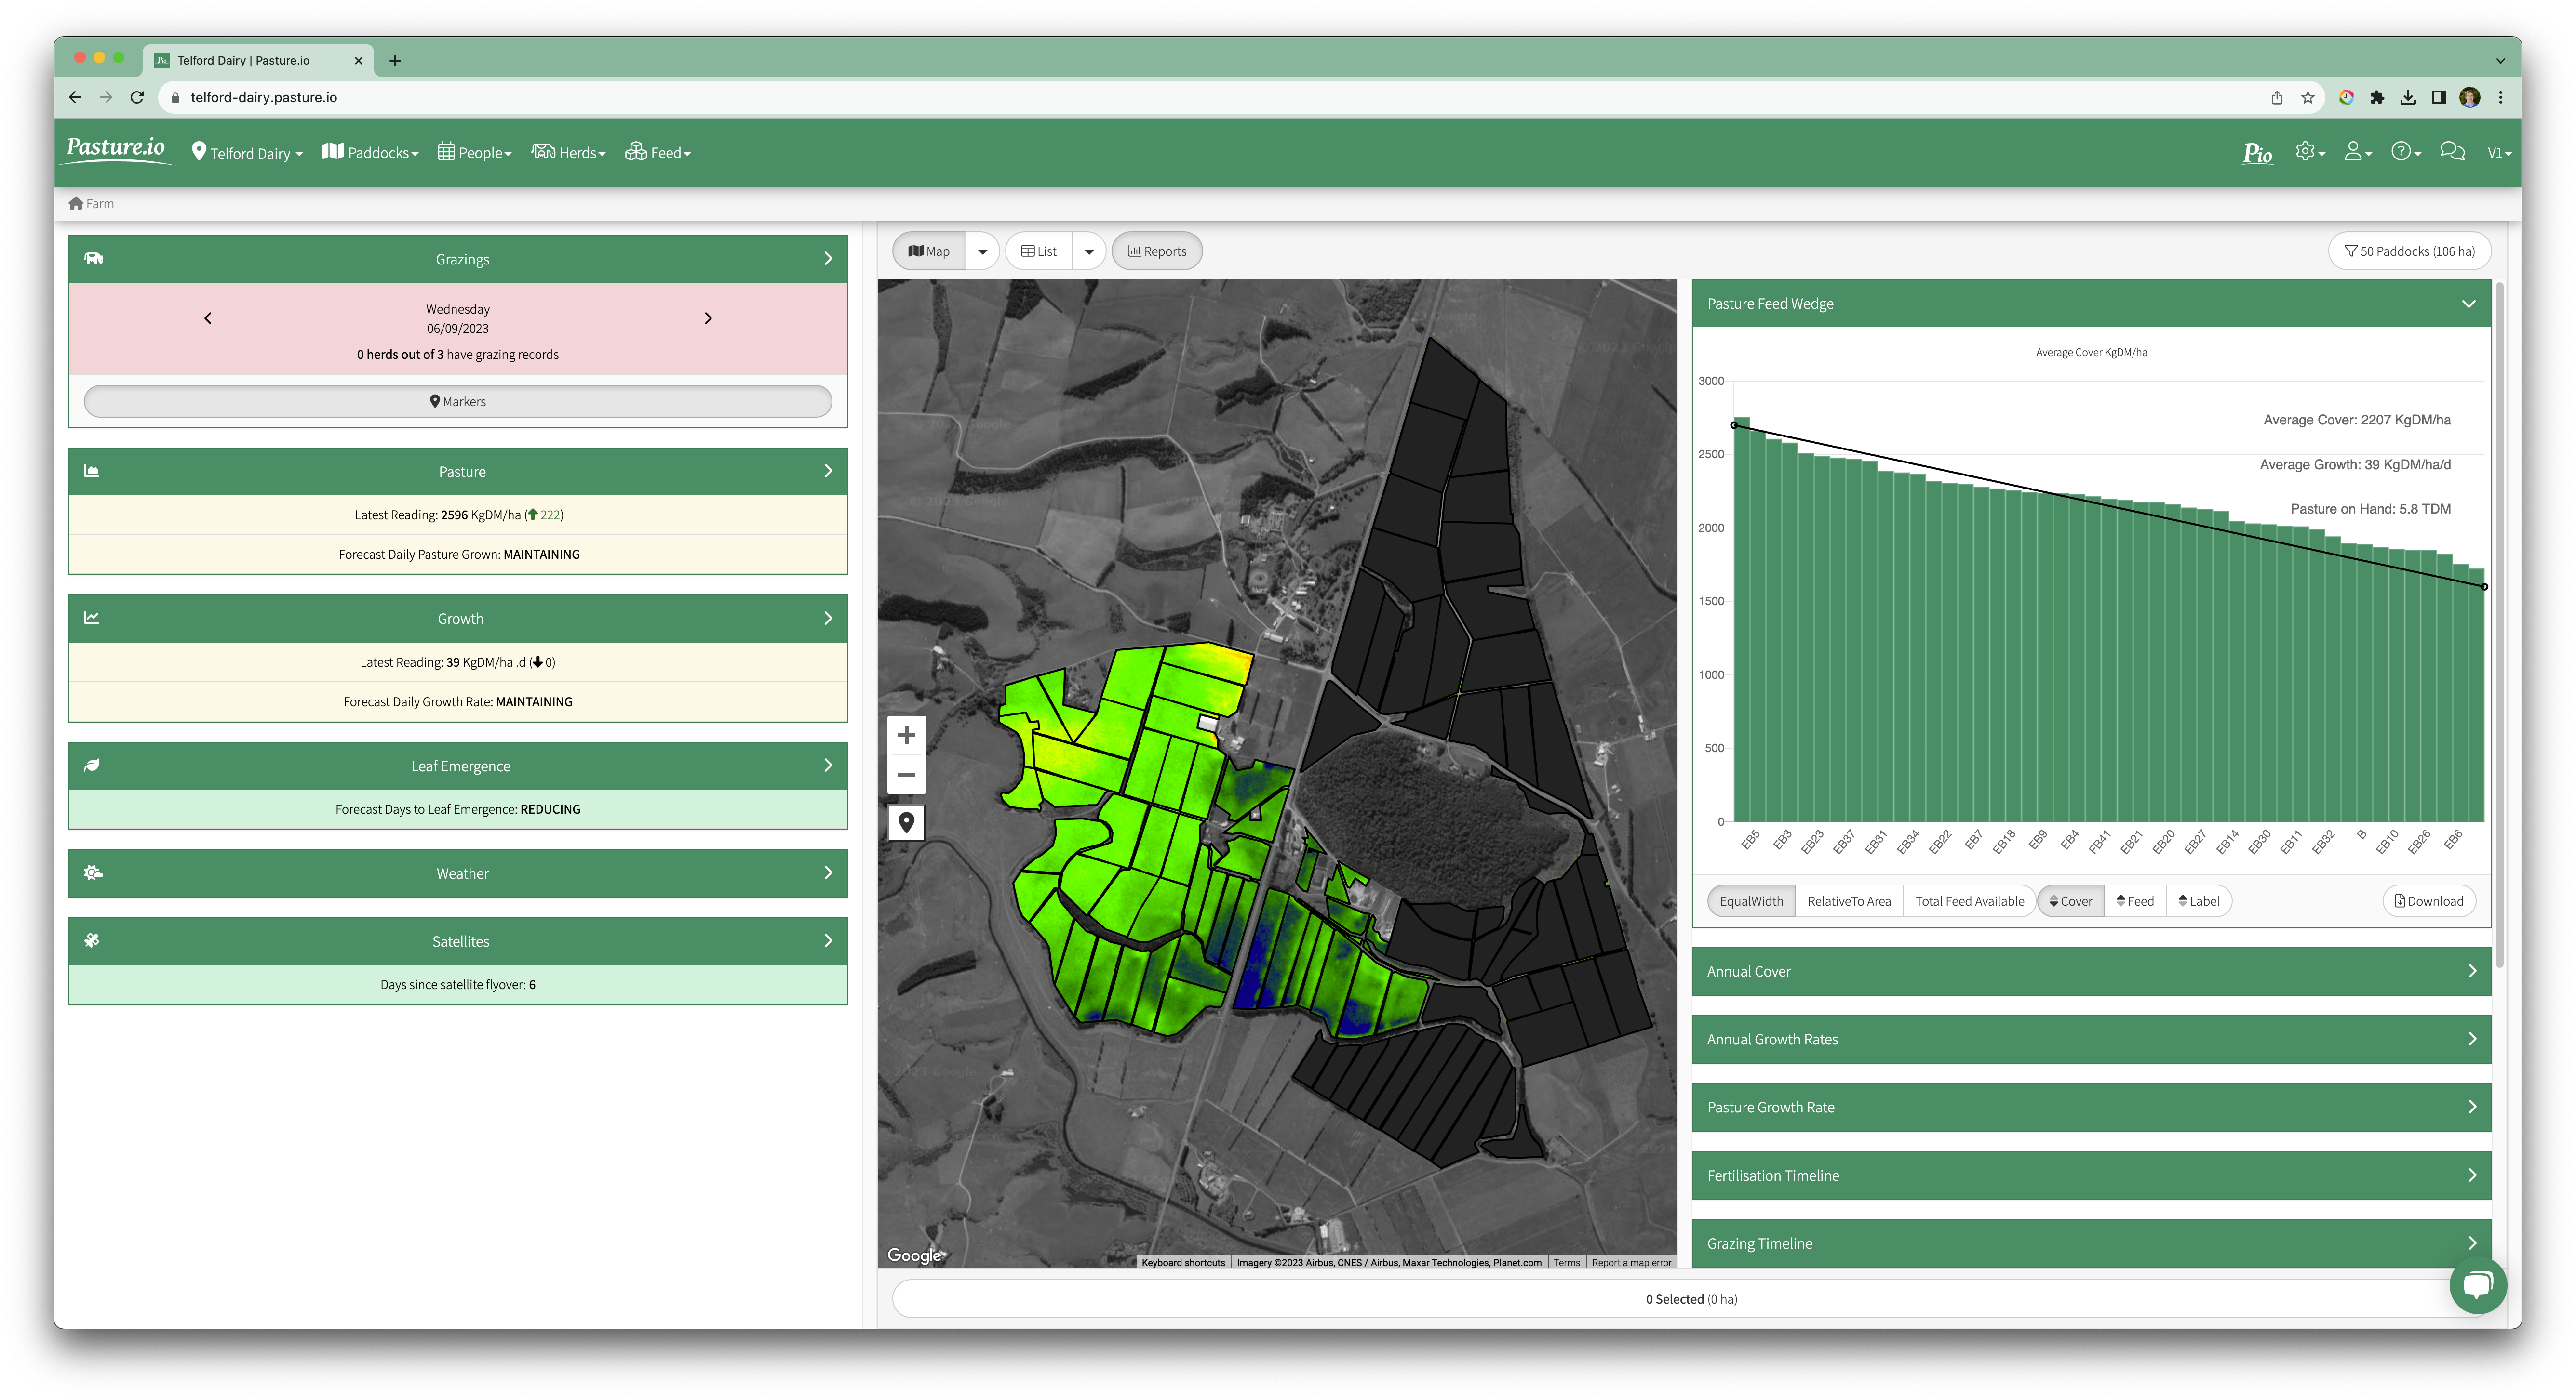2576x1400 pixels.
Task: Select Total Feed Available mode
Action: (x=1969, y=900)
